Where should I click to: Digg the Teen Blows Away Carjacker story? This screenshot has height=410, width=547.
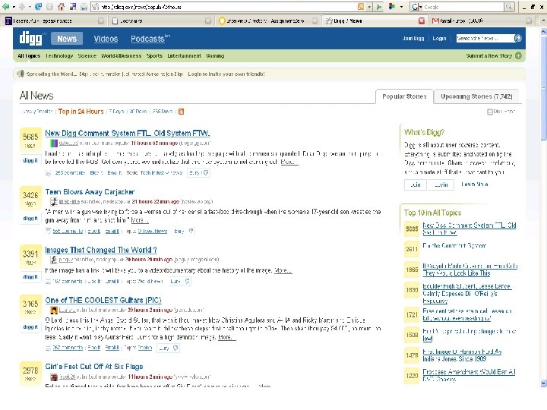(x=30, y=219)
